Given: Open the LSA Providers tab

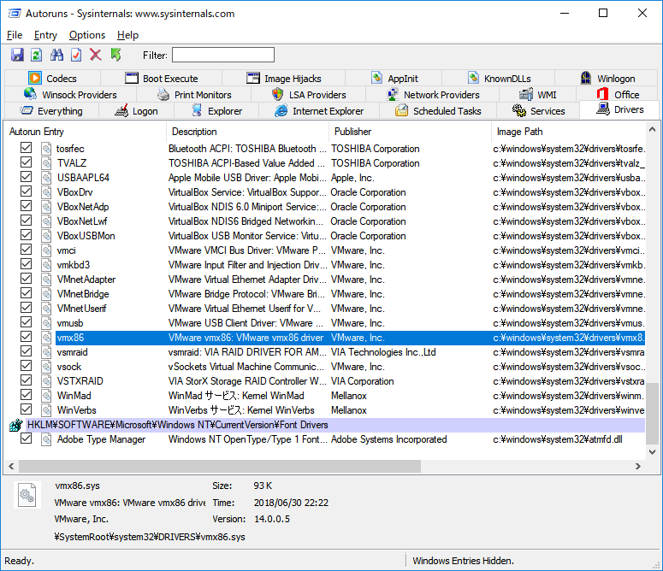Looking at the screenshot, I should click(x=309, y=95).
